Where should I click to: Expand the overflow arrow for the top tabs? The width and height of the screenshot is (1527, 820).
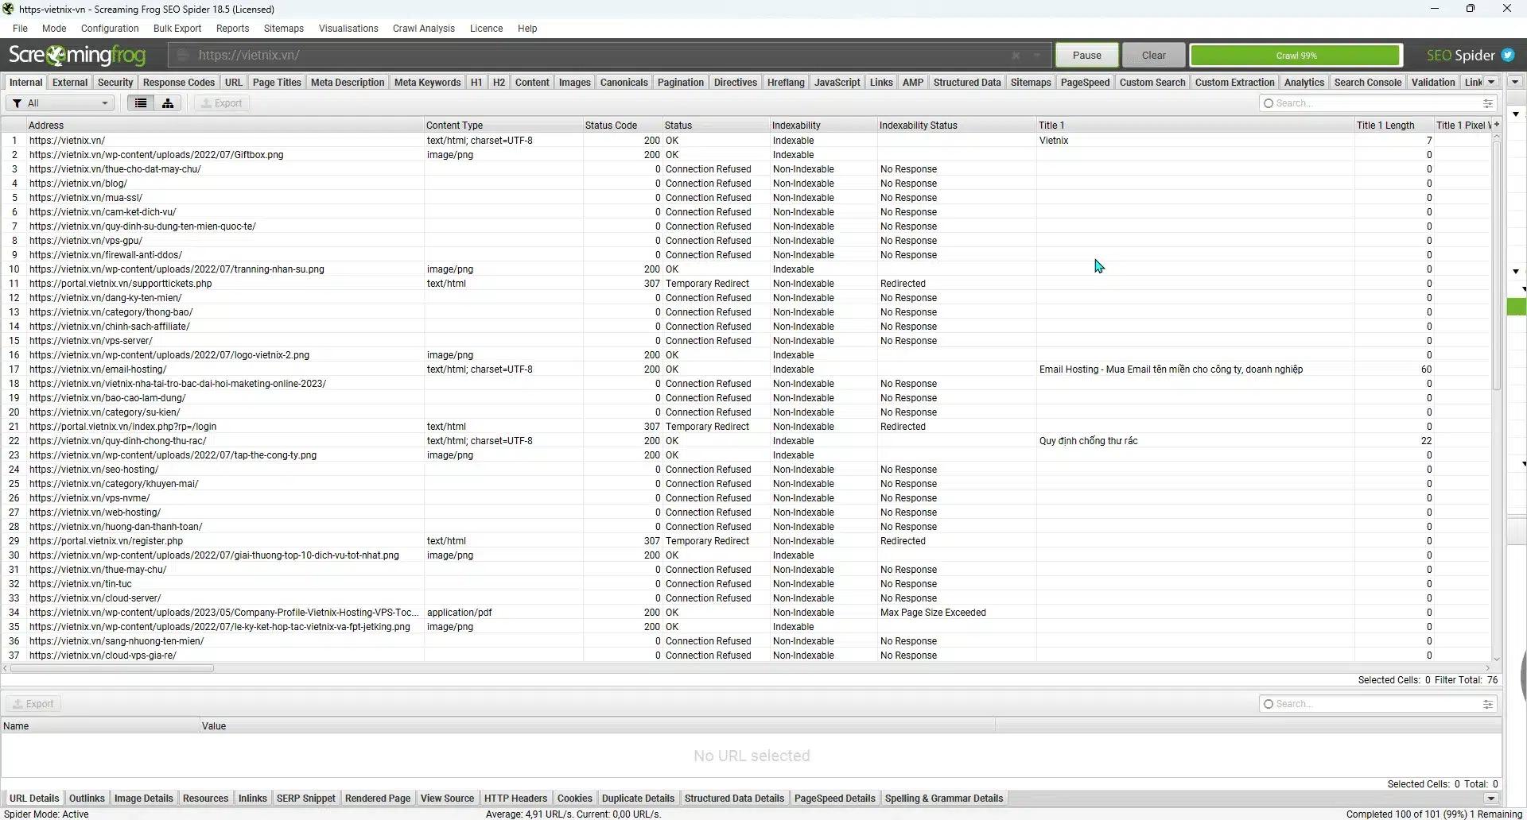click(1491, 82)
